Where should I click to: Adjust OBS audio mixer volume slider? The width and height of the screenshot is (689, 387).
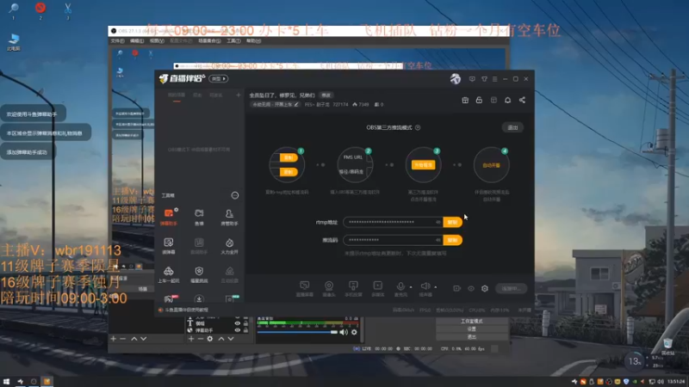click(x=297, y=332)
